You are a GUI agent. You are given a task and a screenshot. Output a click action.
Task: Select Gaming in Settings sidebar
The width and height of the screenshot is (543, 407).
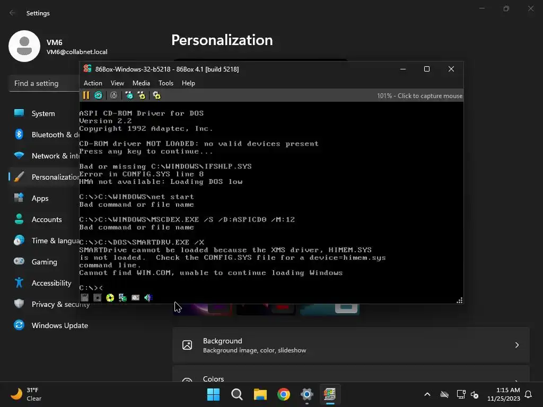pyautogui.click(x=45, y=262)
